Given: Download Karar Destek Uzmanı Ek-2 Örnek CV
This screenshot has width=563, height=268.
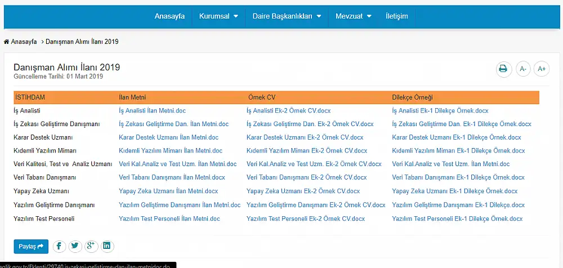Looking at the screenshot, I should [305, 137].
